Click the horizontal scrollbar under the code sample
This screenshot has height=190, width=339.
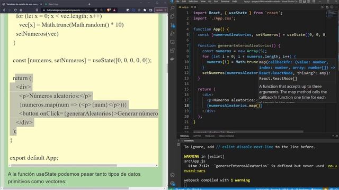[64, 165]
